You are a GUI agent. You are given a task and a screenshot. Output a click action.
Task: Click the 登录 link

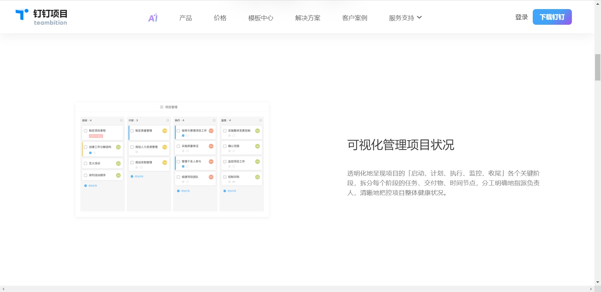[521, 17]
